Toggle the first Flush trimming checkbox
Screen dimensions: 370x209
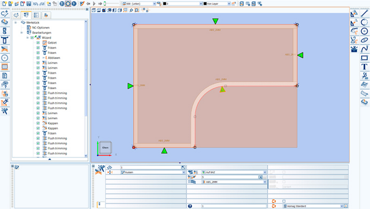[38, 93]
